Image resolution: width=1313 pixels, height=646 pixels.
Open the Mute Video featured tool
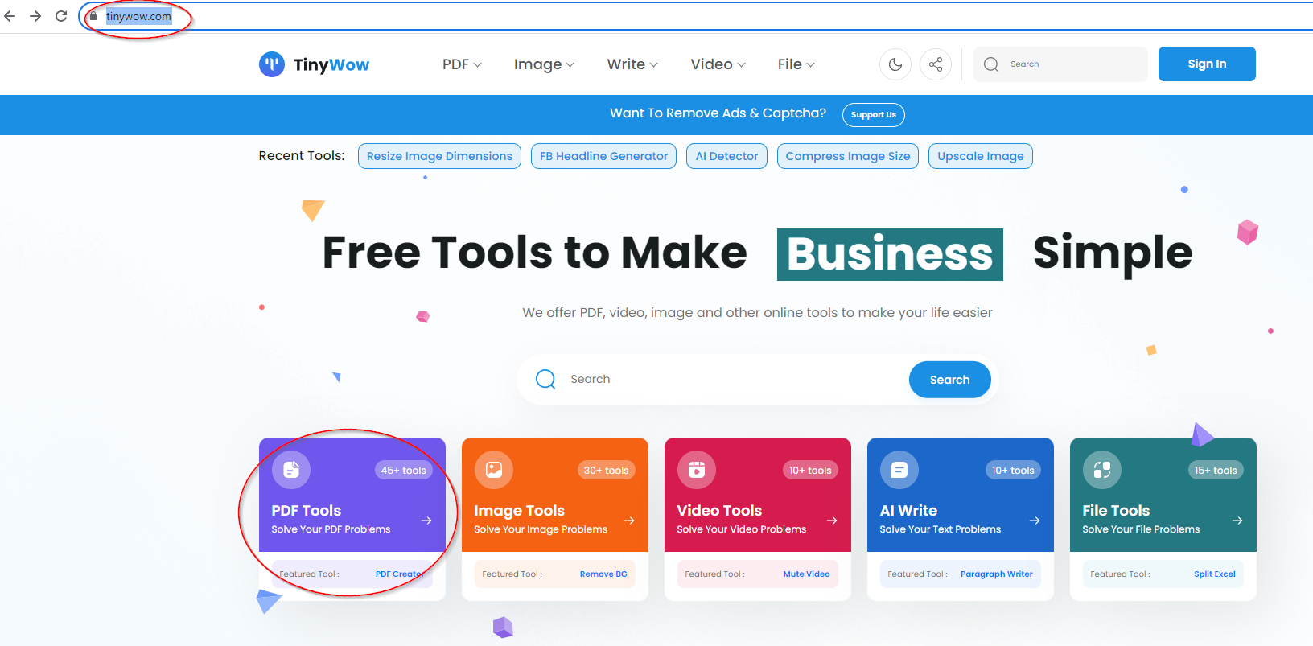(806, 574)
